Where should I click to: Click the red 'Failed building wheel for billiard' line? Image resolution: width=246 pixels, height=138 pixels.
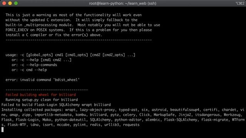(41, 95)
